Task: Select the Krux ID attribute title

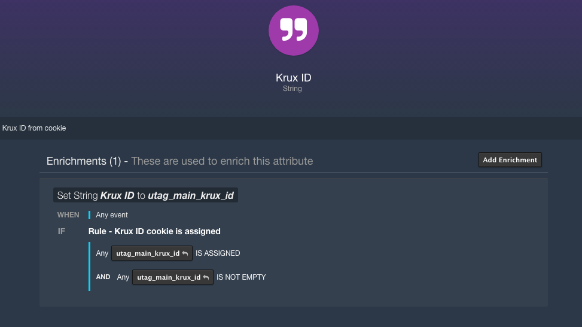Action: tap(293, 78)
